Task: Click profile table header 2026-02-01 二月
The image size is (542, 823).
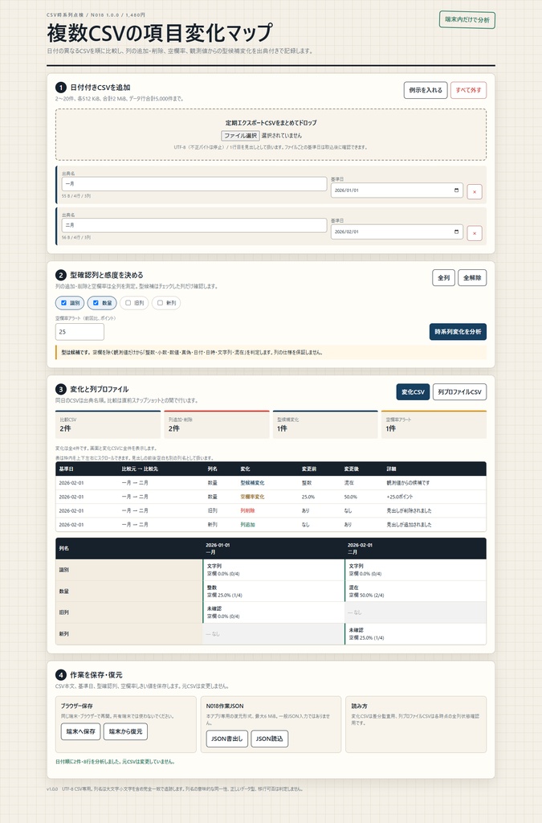Action: 415,548
